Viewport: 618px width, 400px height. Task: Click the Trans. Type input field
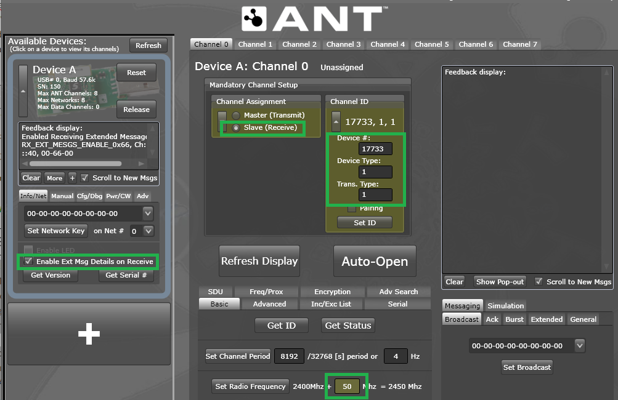pyautogui.click(x=375, y=194)
